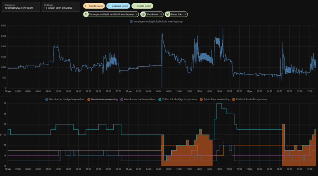Select the Vermogen multisplit lucht-lucht warmtepomp chip label
The height and width of the screenshot is (176, 318).
pos(111,14)
